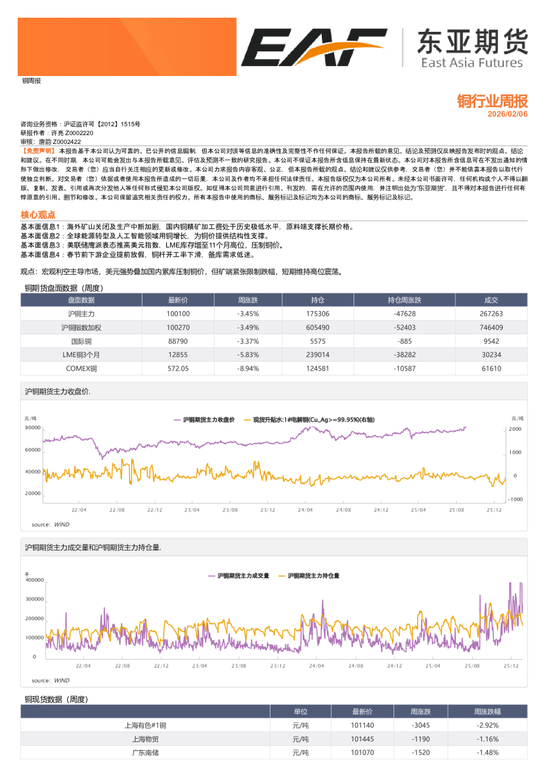Select the 沪铜主力 row label

pyautogui.click(x=81, y=314)
